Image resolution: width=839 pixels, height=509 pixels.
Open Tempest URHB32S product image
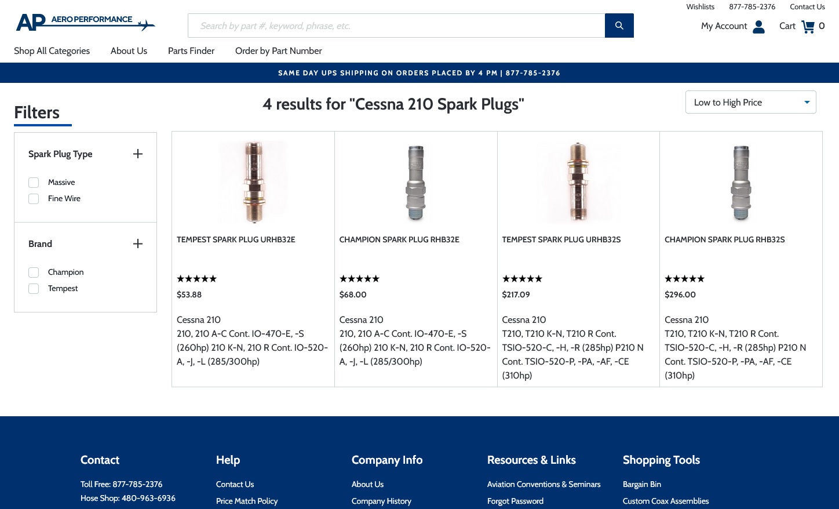click(578, 182)
